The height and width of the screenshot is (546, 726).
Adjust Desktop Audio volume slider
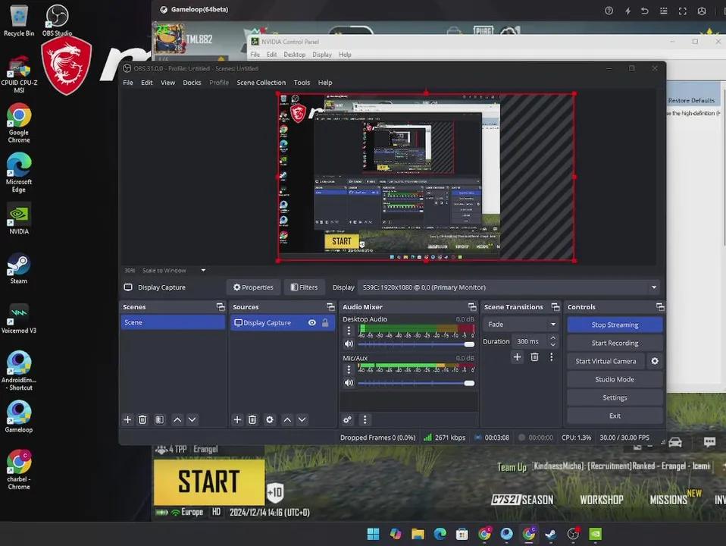click(416, 344)
